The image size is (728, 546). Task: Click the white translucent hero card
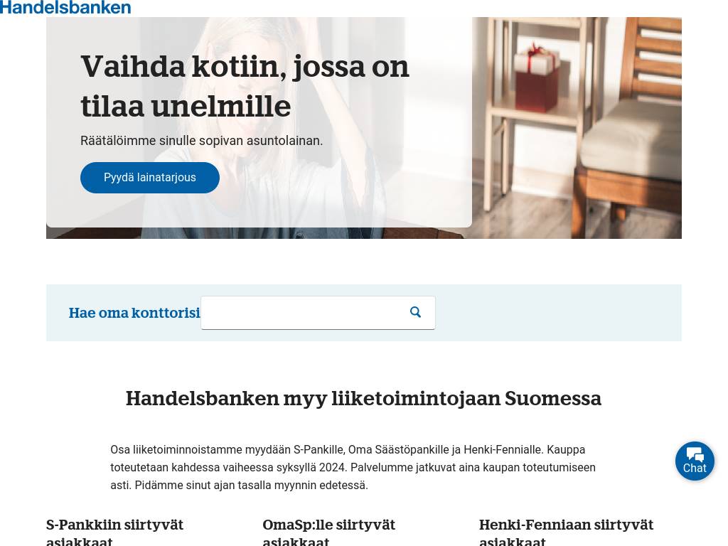click(x=259, y=122)
